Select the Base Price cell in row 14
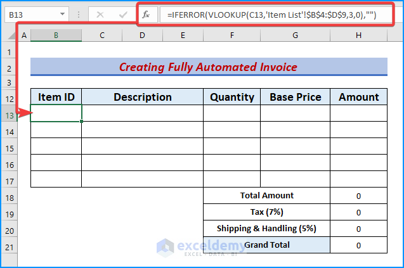Image resolution: width=404 pixels, height=268 pixels. 296,129
